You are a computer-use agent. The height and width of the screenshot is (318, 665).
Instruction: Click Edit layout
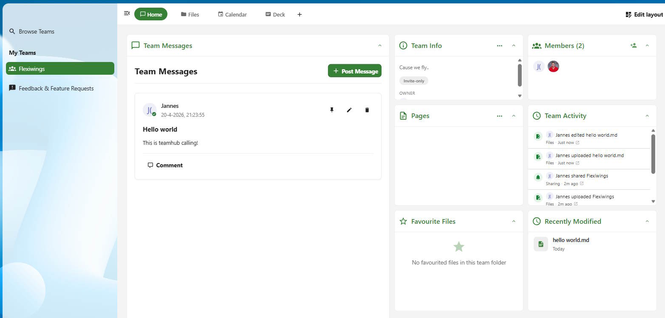[643, 14]
